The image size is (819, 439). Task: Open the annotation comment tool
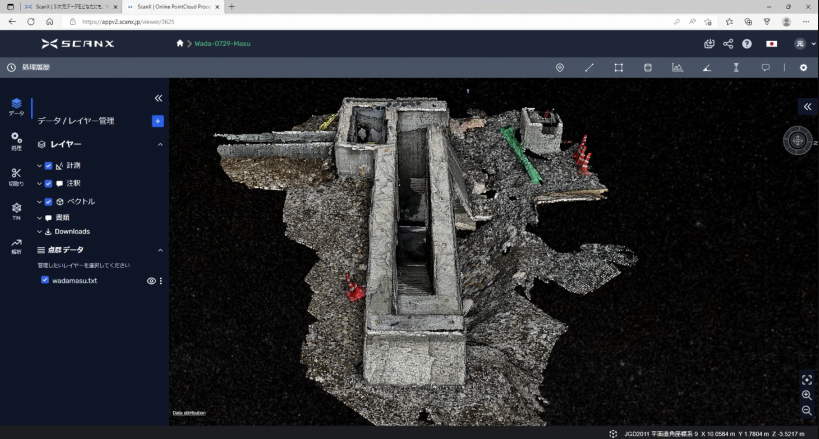765,68
